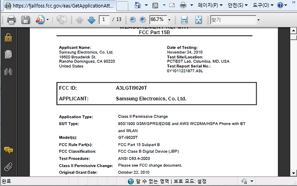
Task: Click 'PCTEST Lab, Columbia, MD, USA'
Action: [x=198, y=61]
